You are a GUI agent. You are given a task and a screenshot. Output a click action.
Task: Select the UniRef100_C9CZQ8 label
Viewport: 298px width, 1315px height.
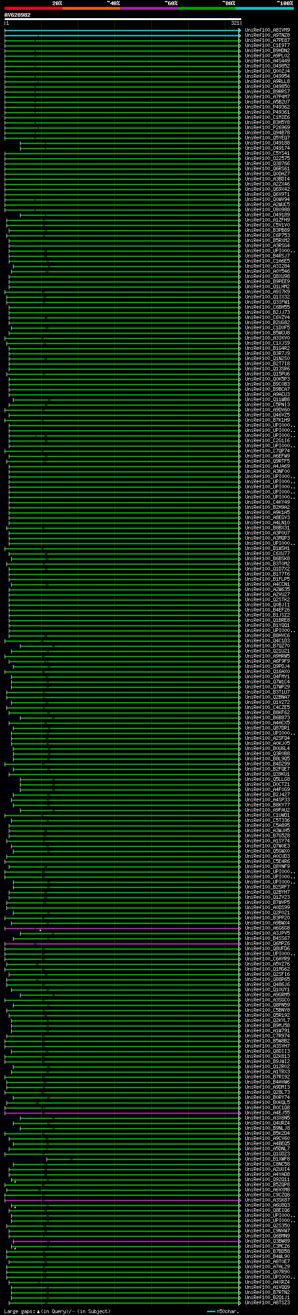267,1195
